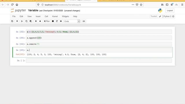Click the In [44] prompt label
The width and height of the screenshot is (185, 104).
click(x=21, y=44)
